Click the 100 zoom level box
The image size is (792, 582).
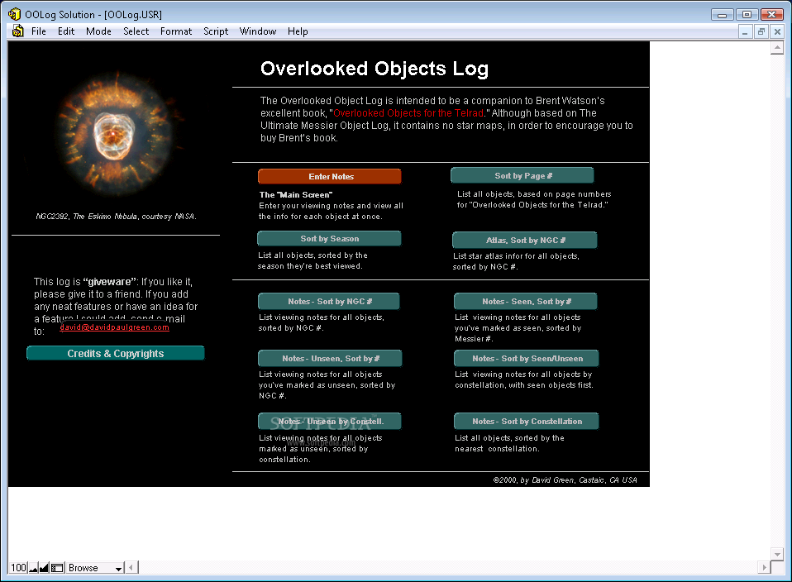(x=19, y=568)
